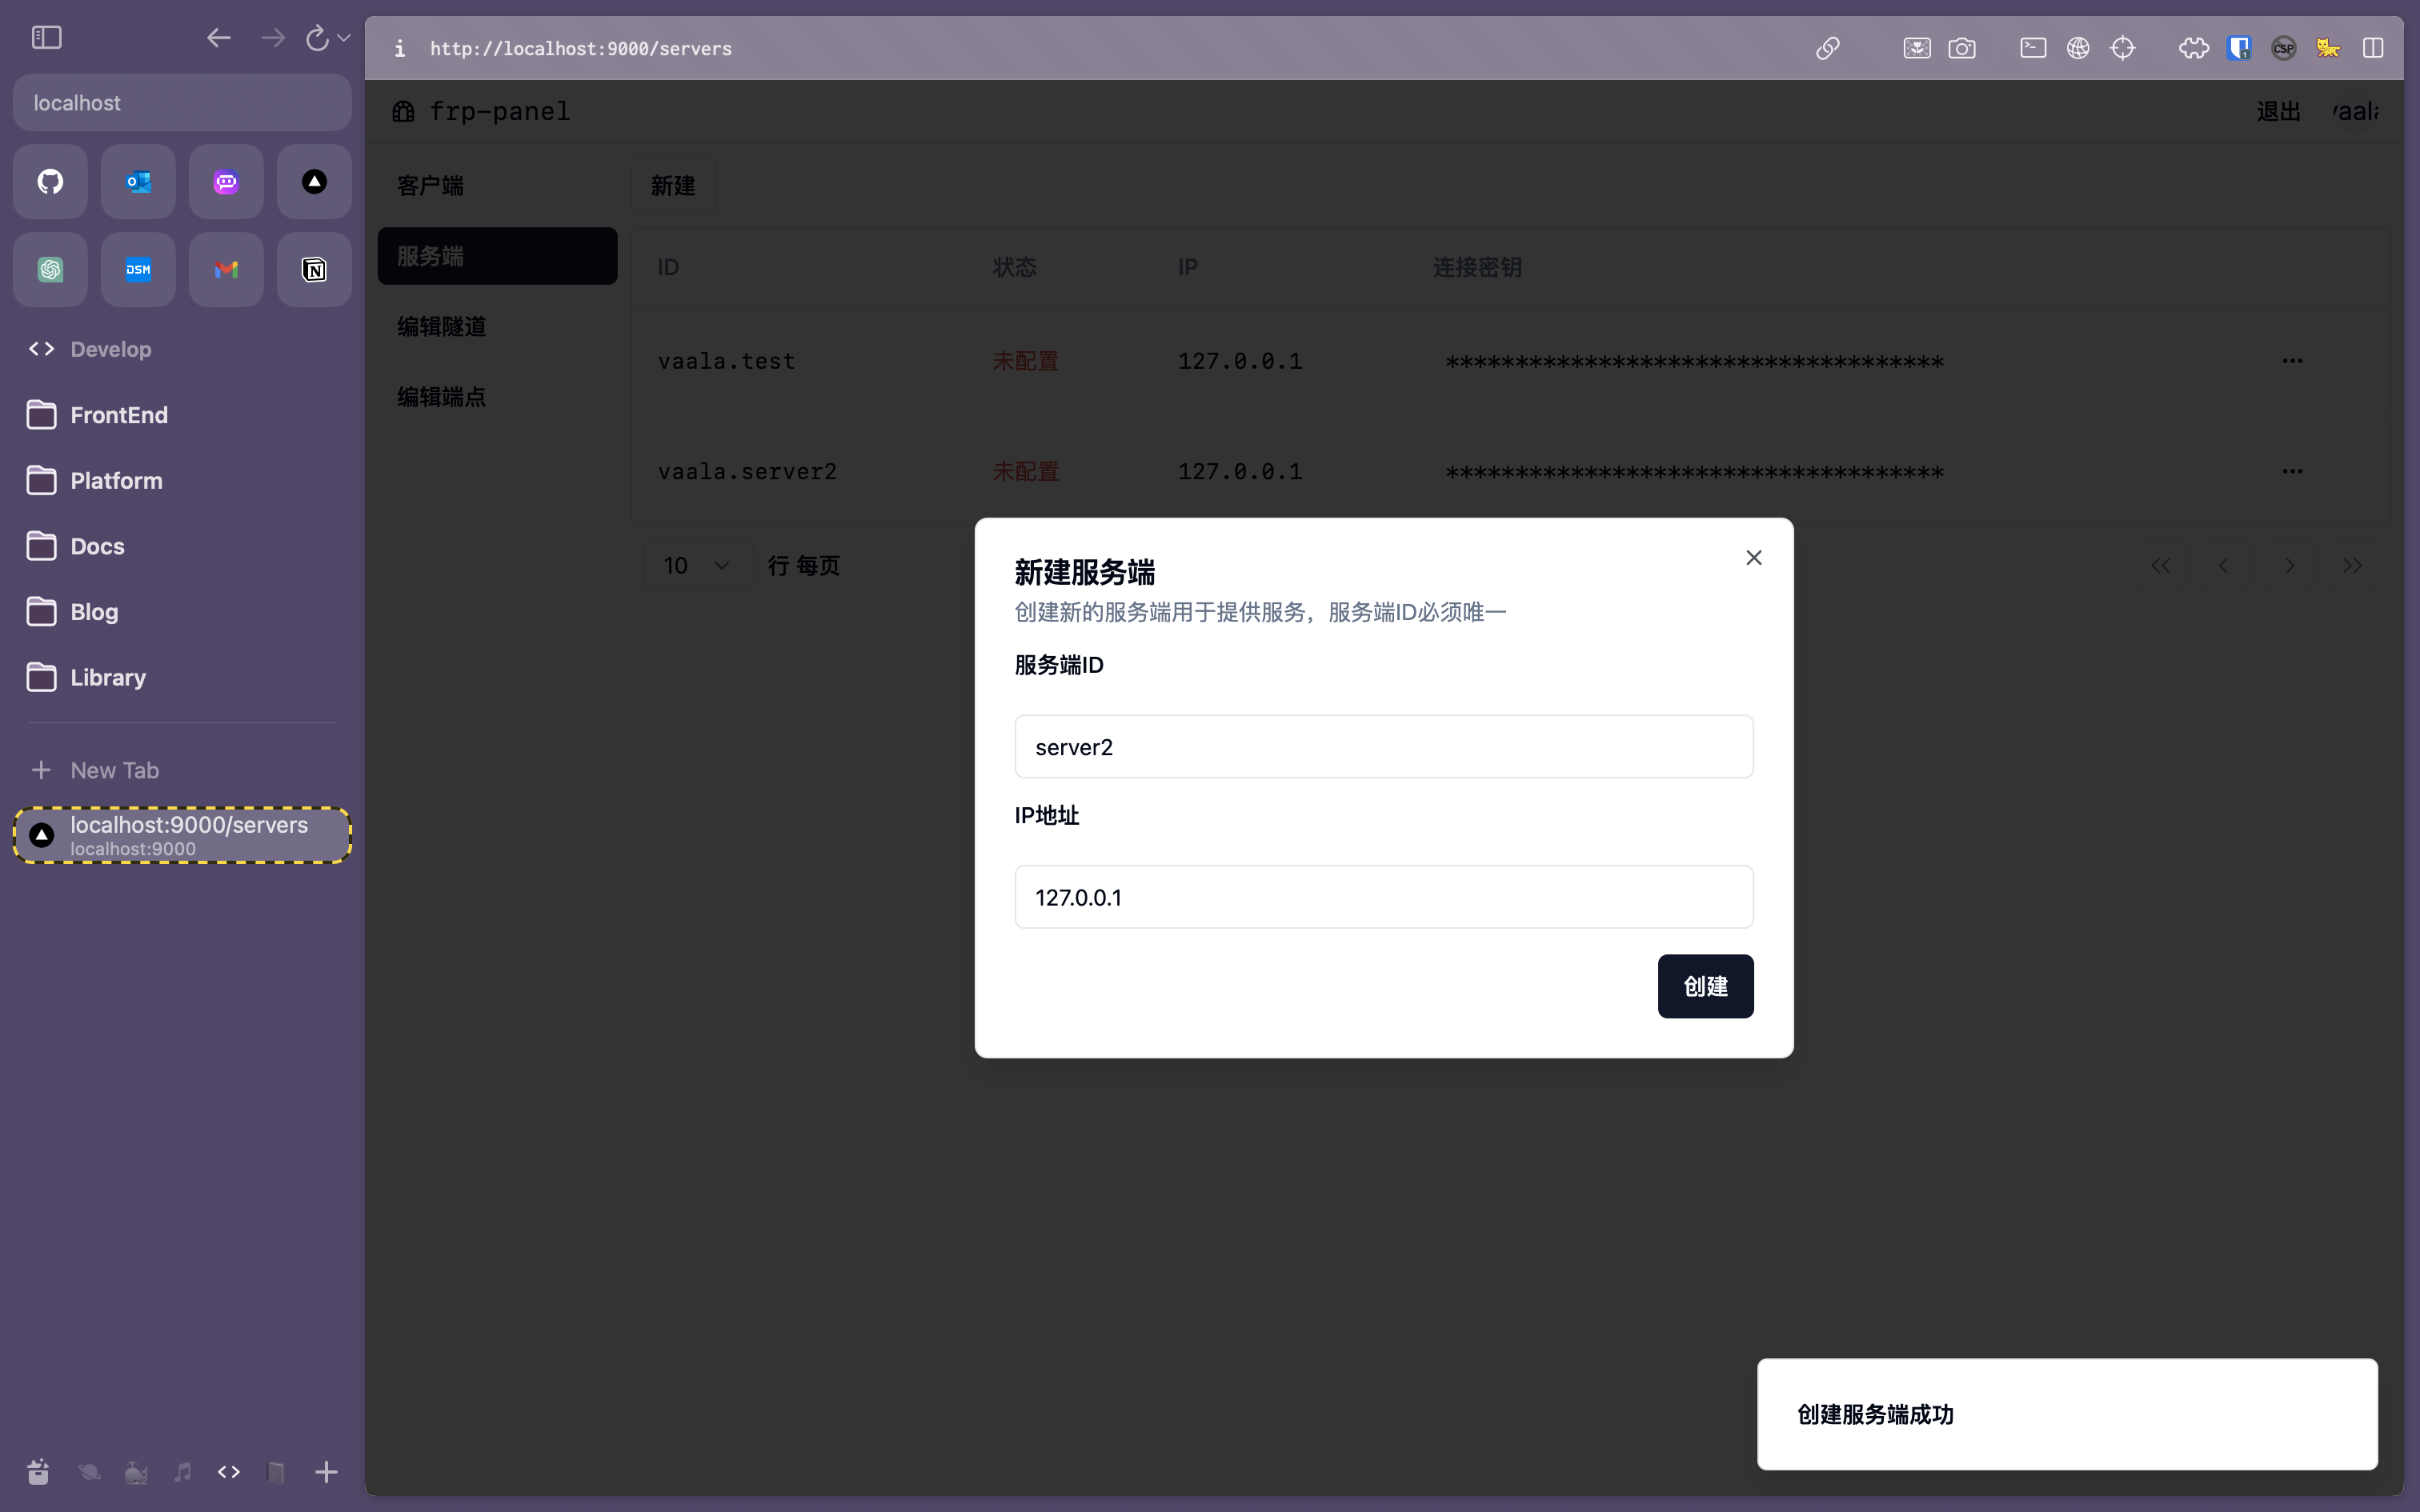This screenshot has width=2420, height=1512.
Task: Toggle split view icon at toolbar right
Action: (x=2372, y=48)
